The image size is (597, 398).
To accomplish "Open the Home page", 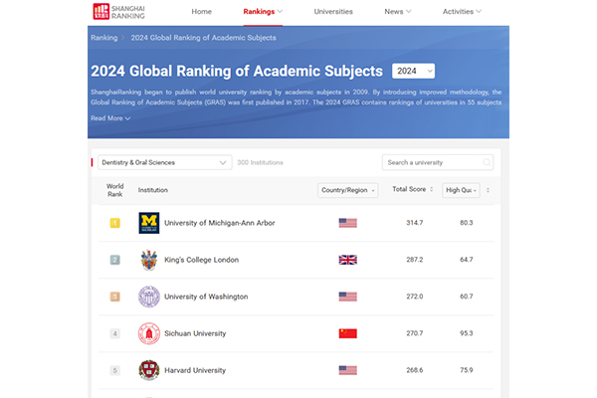I will point(201,11).
